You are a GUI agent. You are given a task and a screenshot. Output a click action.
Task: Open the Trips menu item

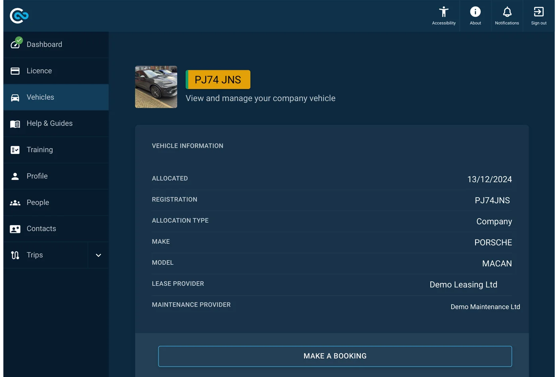point(46,255)
